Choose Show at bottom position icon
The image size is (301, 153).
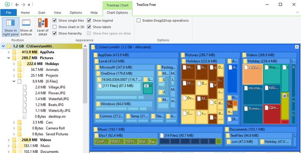26,23
